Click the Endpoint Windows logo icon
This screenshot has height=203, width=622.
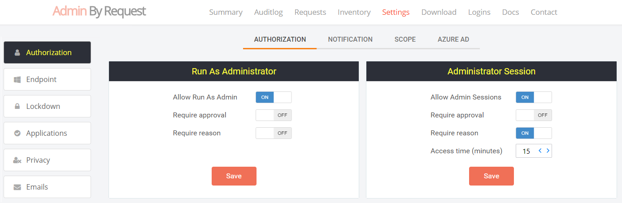point(17,79)
